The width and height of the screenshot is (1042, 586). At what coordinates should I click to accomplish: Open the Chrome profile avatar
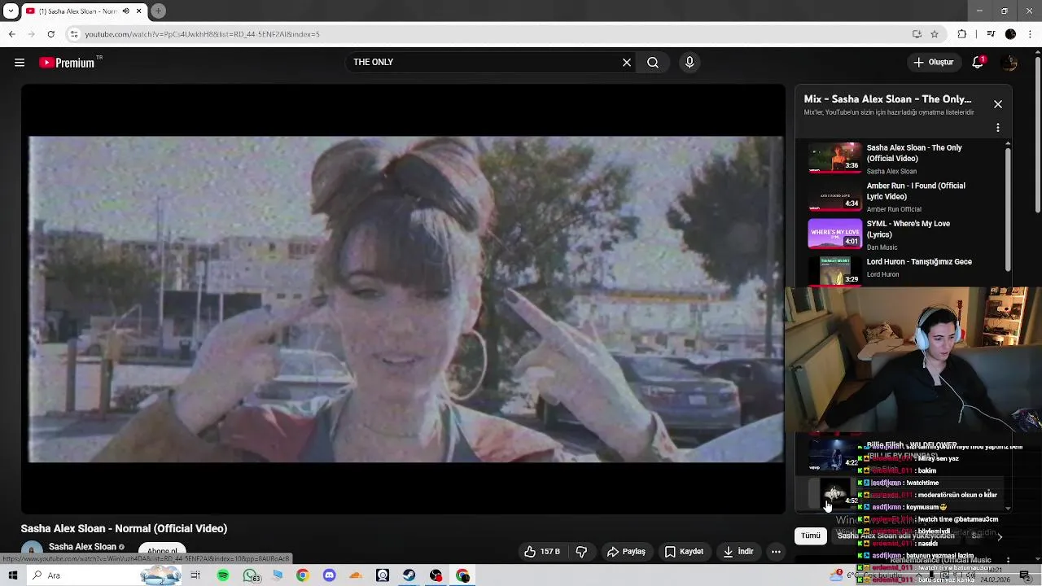click(1010, 34)
